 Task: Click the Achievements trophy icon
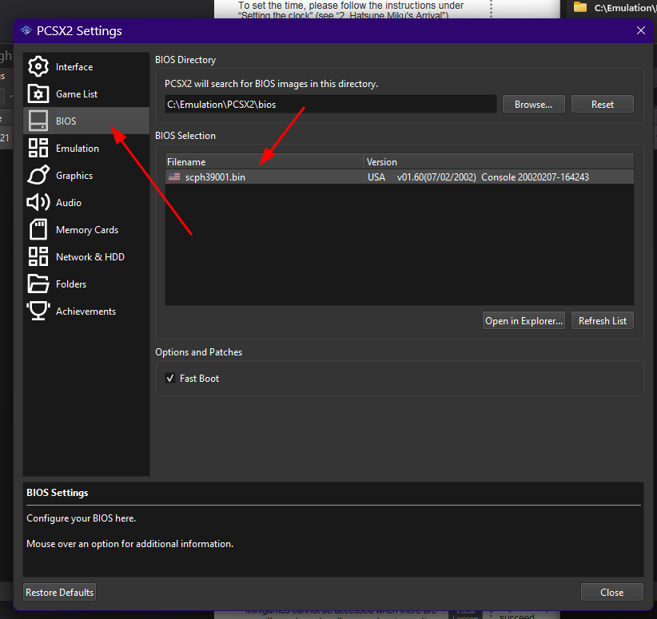pos(38,311)
